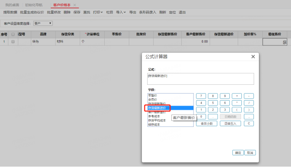This screenshot has width=291, height=167.
Task: Insert a left parenthesis in formula
Action: click(237, 110)
